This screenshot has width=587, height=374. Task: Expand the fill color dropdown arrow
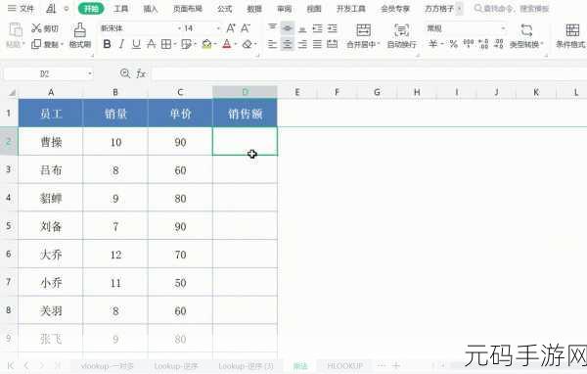click(215, 45)
